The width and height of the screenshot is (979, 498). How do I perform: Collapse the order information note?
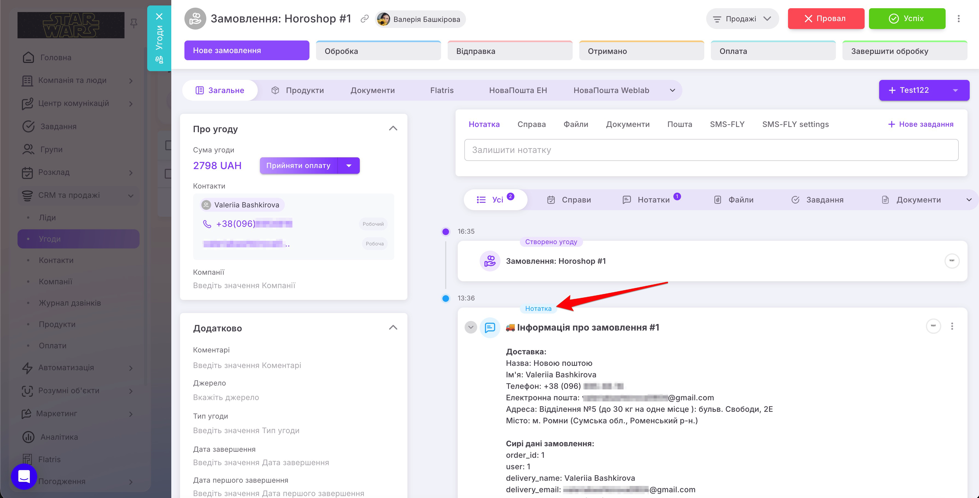click(x=471, y=327)
